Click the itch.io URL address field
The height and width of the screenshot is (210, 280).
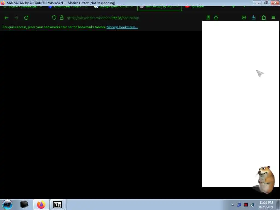coord(103,18)
